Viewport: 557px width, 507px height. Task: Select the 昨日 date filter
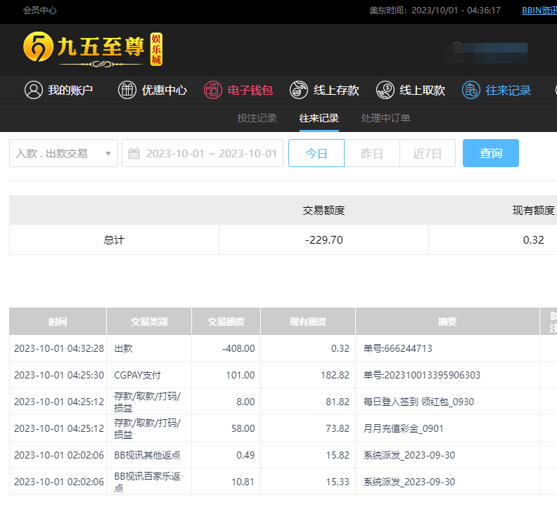click(x=372, y=153)
